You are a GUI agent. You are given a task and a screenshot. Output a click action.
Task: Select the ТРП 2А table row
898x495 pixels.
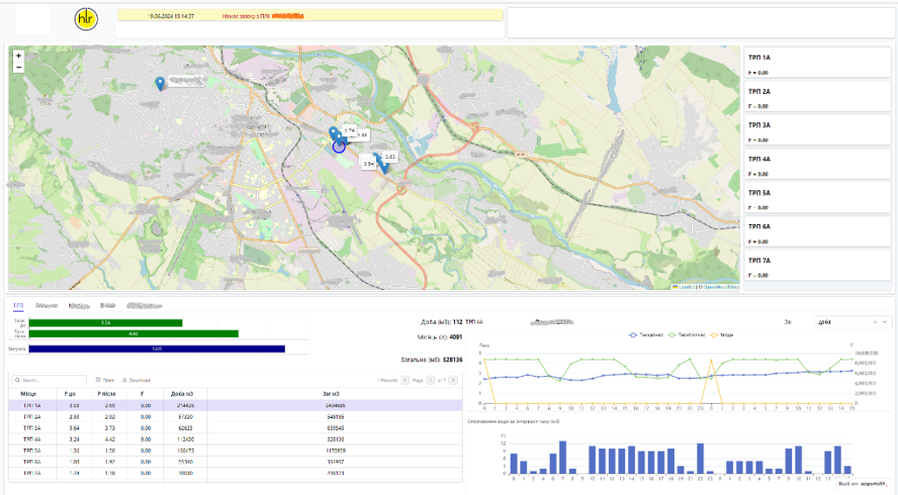[235, 417]
